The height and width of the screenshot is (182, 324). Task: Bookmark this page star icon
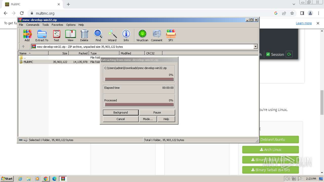tap(292, 13)
